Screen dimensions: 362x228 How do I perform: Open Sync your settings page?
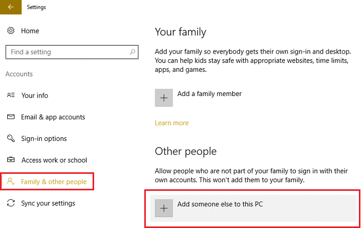48,203
